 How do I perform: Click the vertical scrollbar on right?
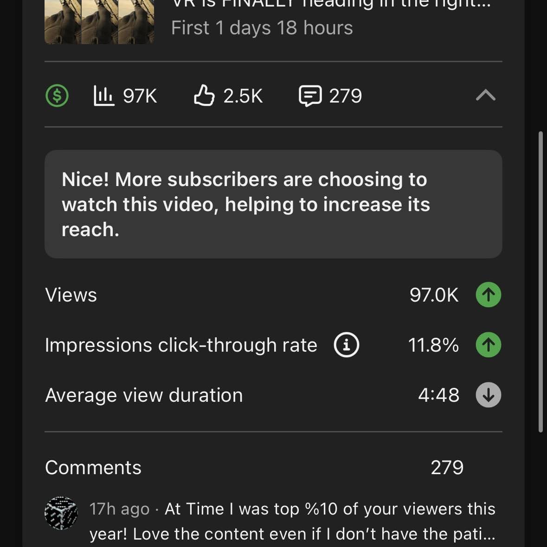tap(541, 282)
